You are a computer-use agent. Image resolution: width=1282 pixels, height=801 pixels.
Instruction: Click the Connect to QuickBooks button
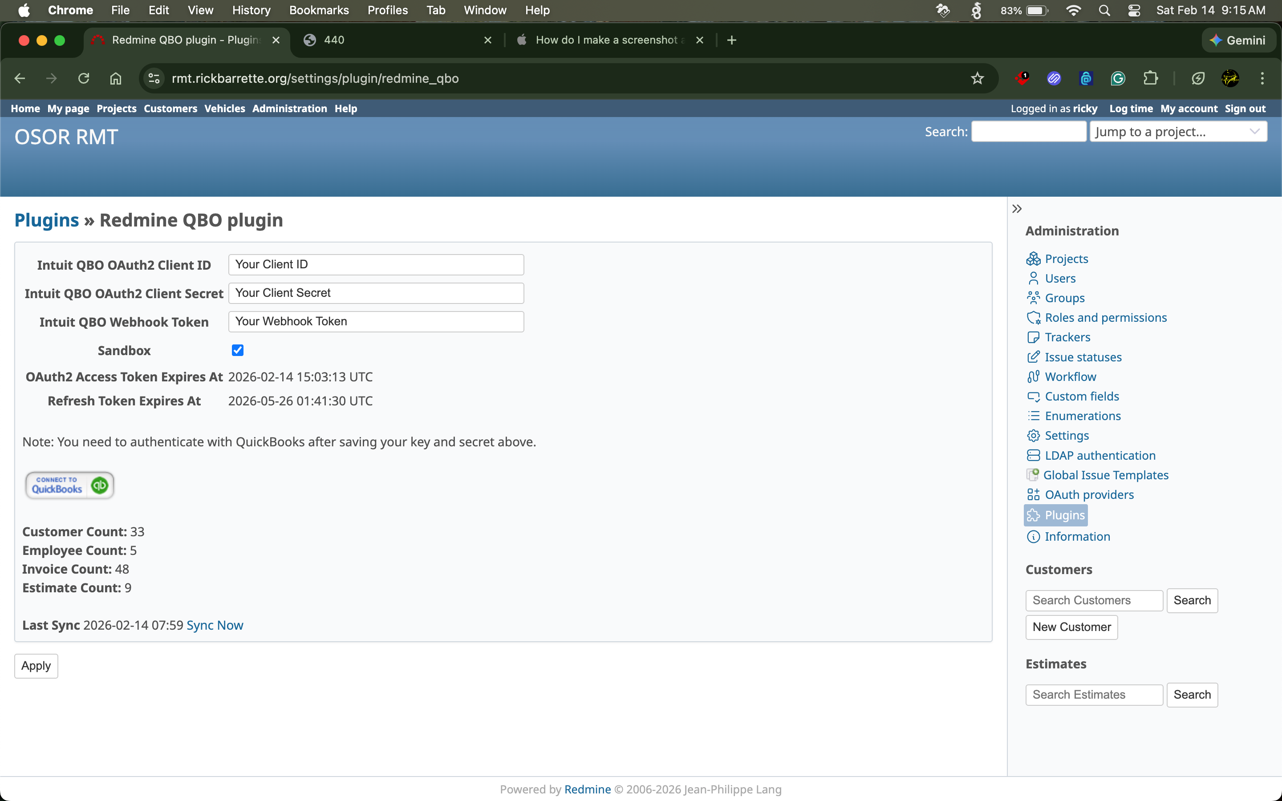pyautogui.click(x=69, y=485)
